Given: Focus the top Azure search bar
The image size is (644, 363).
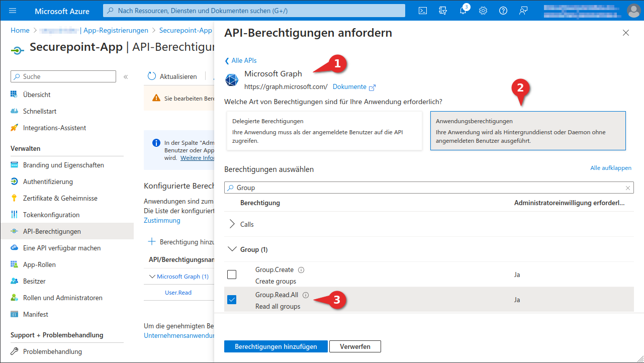Looking at the screenshot, I should 254,11.
